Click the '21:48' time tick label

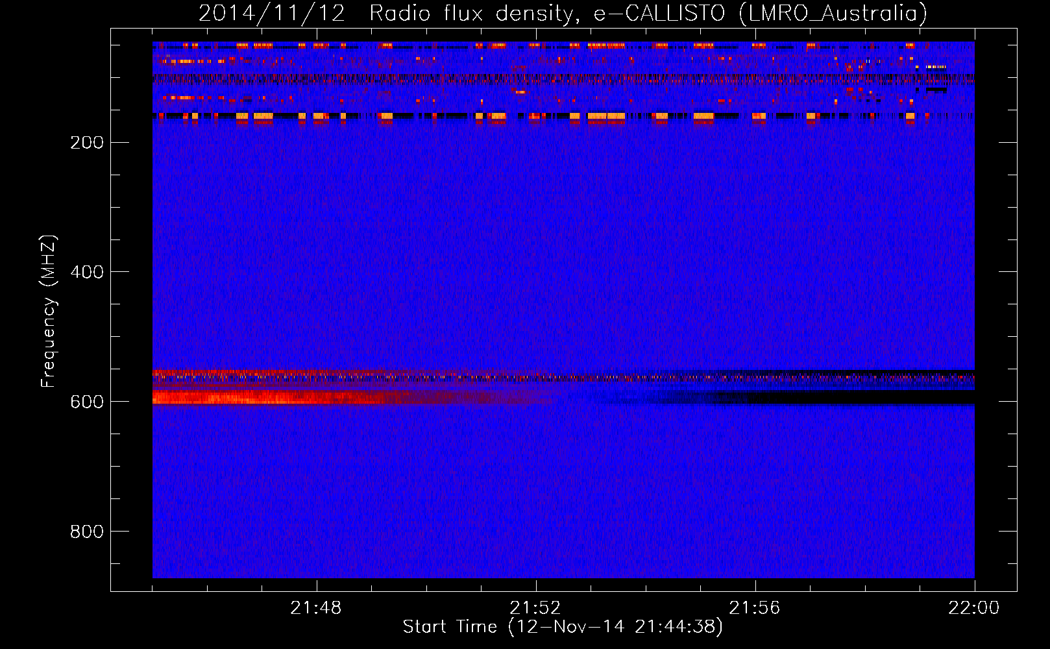click(316, 608)
